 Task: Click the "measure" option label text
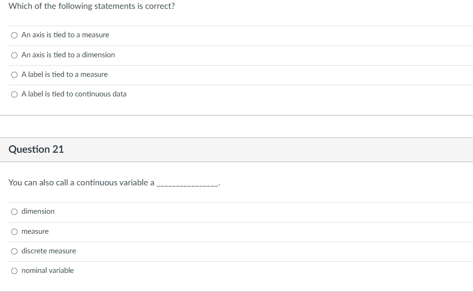click(x=35, y=231)
